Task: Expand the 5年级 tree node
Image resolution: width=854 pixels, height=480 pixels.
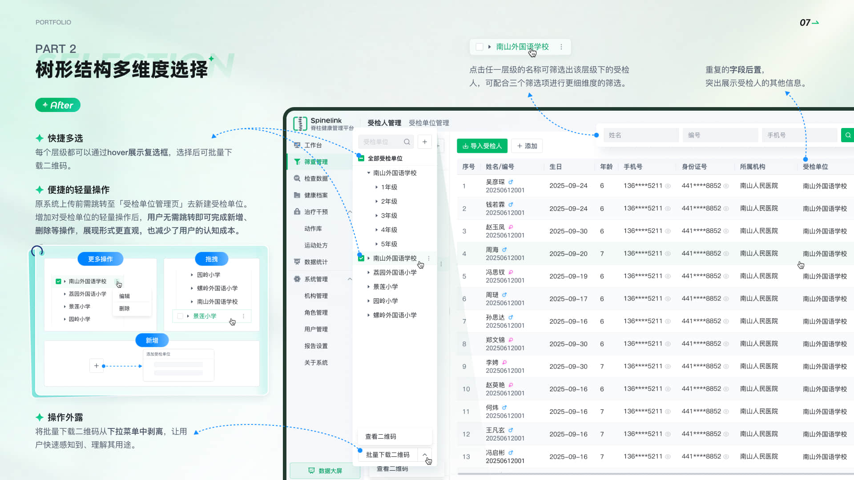Action: click(x=376, y=244)
